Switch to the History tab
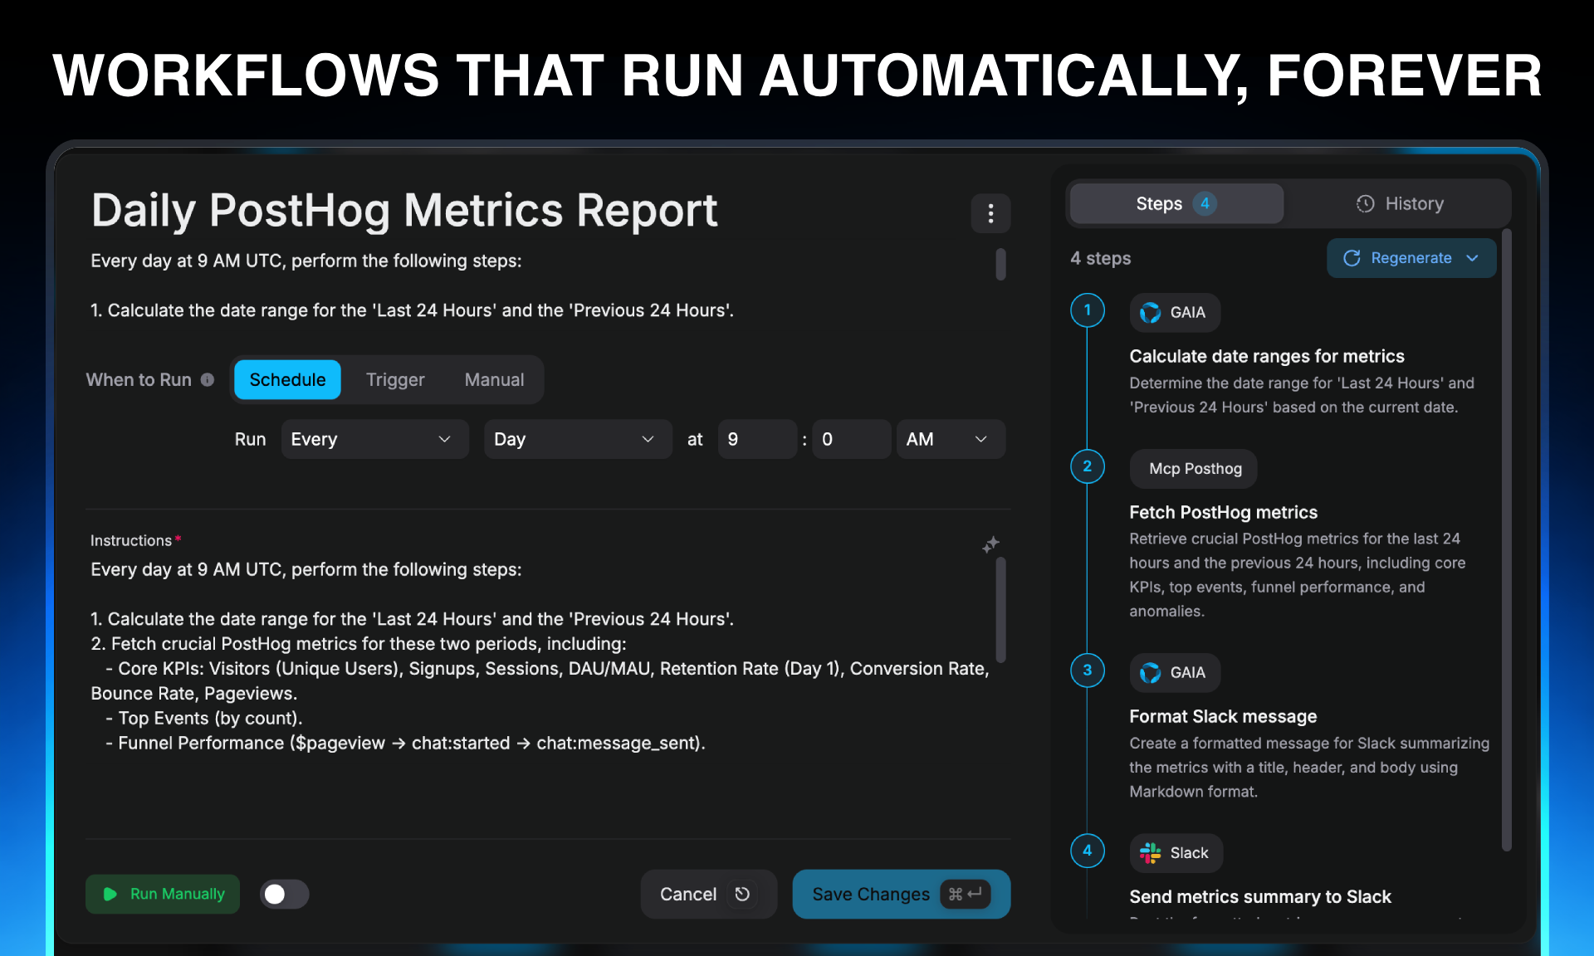Image resolution: width=1594 pixels, height=956 pixels. click(1400, 204)
